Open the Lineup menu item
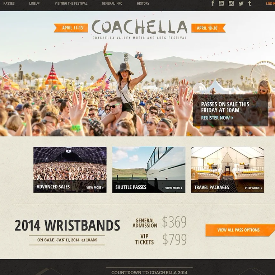Screen dimensions: 275x275 (34, 3)
